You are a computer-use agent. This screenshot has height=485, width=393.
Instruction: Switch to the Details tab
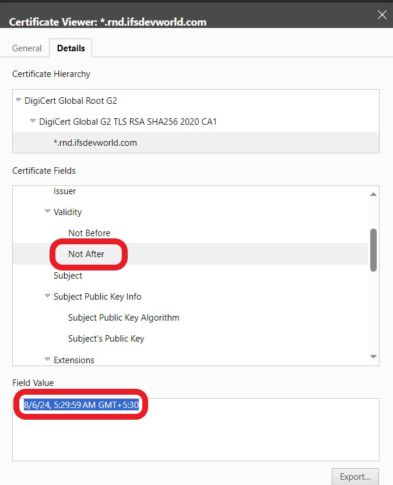(x=71, y=48)
